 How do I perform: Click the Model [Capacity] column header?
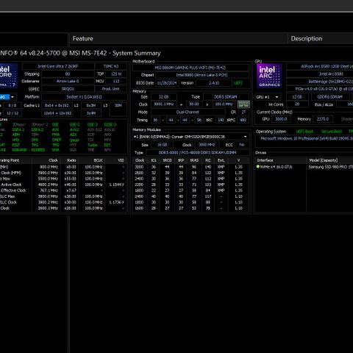(x=330, y=160)
